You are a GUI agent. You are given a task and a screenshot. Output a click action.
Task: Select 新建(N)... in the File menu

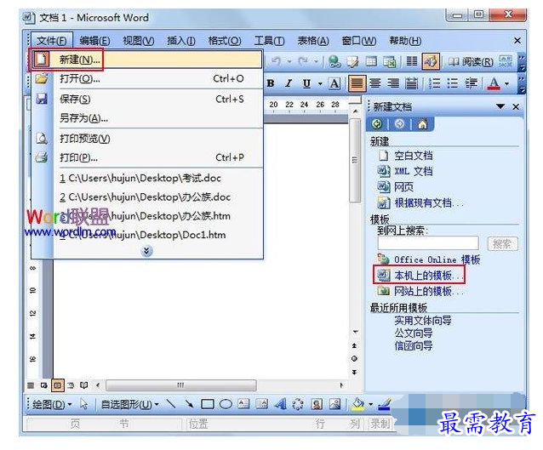click(146, 60)
